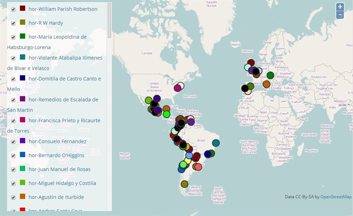Click the teal swatch for Violante Atabalipa Ximenes
This screenshot has height=216, width=353.
23,57
